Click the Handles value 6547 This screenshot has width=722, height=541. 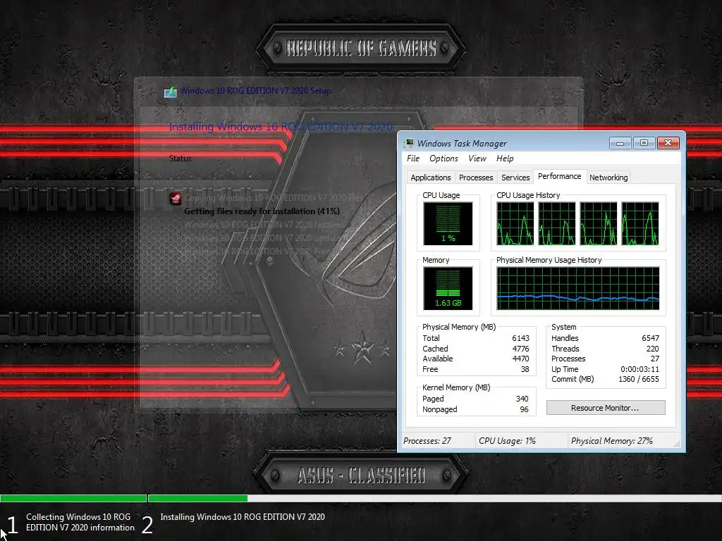[650, 338]
